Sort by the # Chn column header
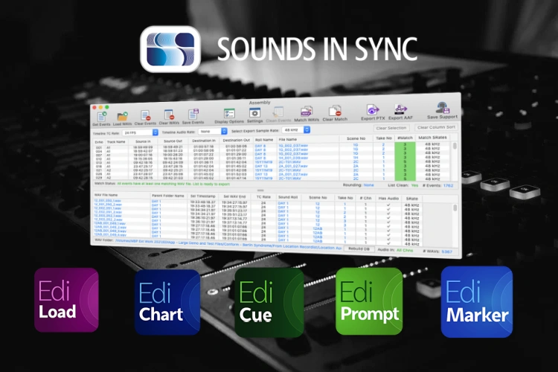This screenshot has width=558, height=372. point(365,198)
